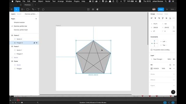Screen dimensions: 186x104
Task: Open more options ellipsis in Design panel
Action: click(174, 31)
